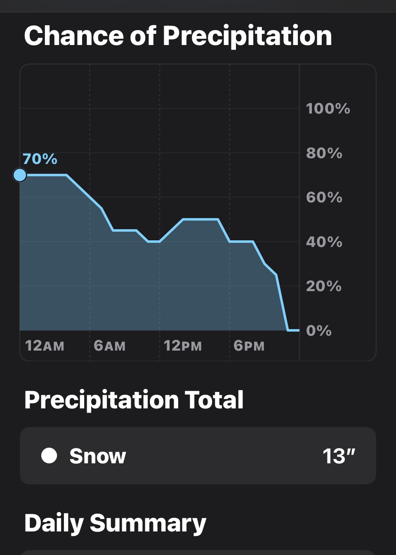Viewport: 396px width, 555px height.
Task: Tap the chart plateau just after 12PM
Action: (x=200, y=219)
